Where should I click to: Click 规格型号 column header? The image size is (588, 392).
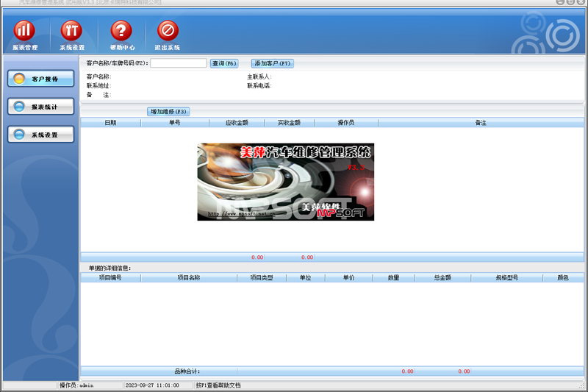[x=506, y=277]
